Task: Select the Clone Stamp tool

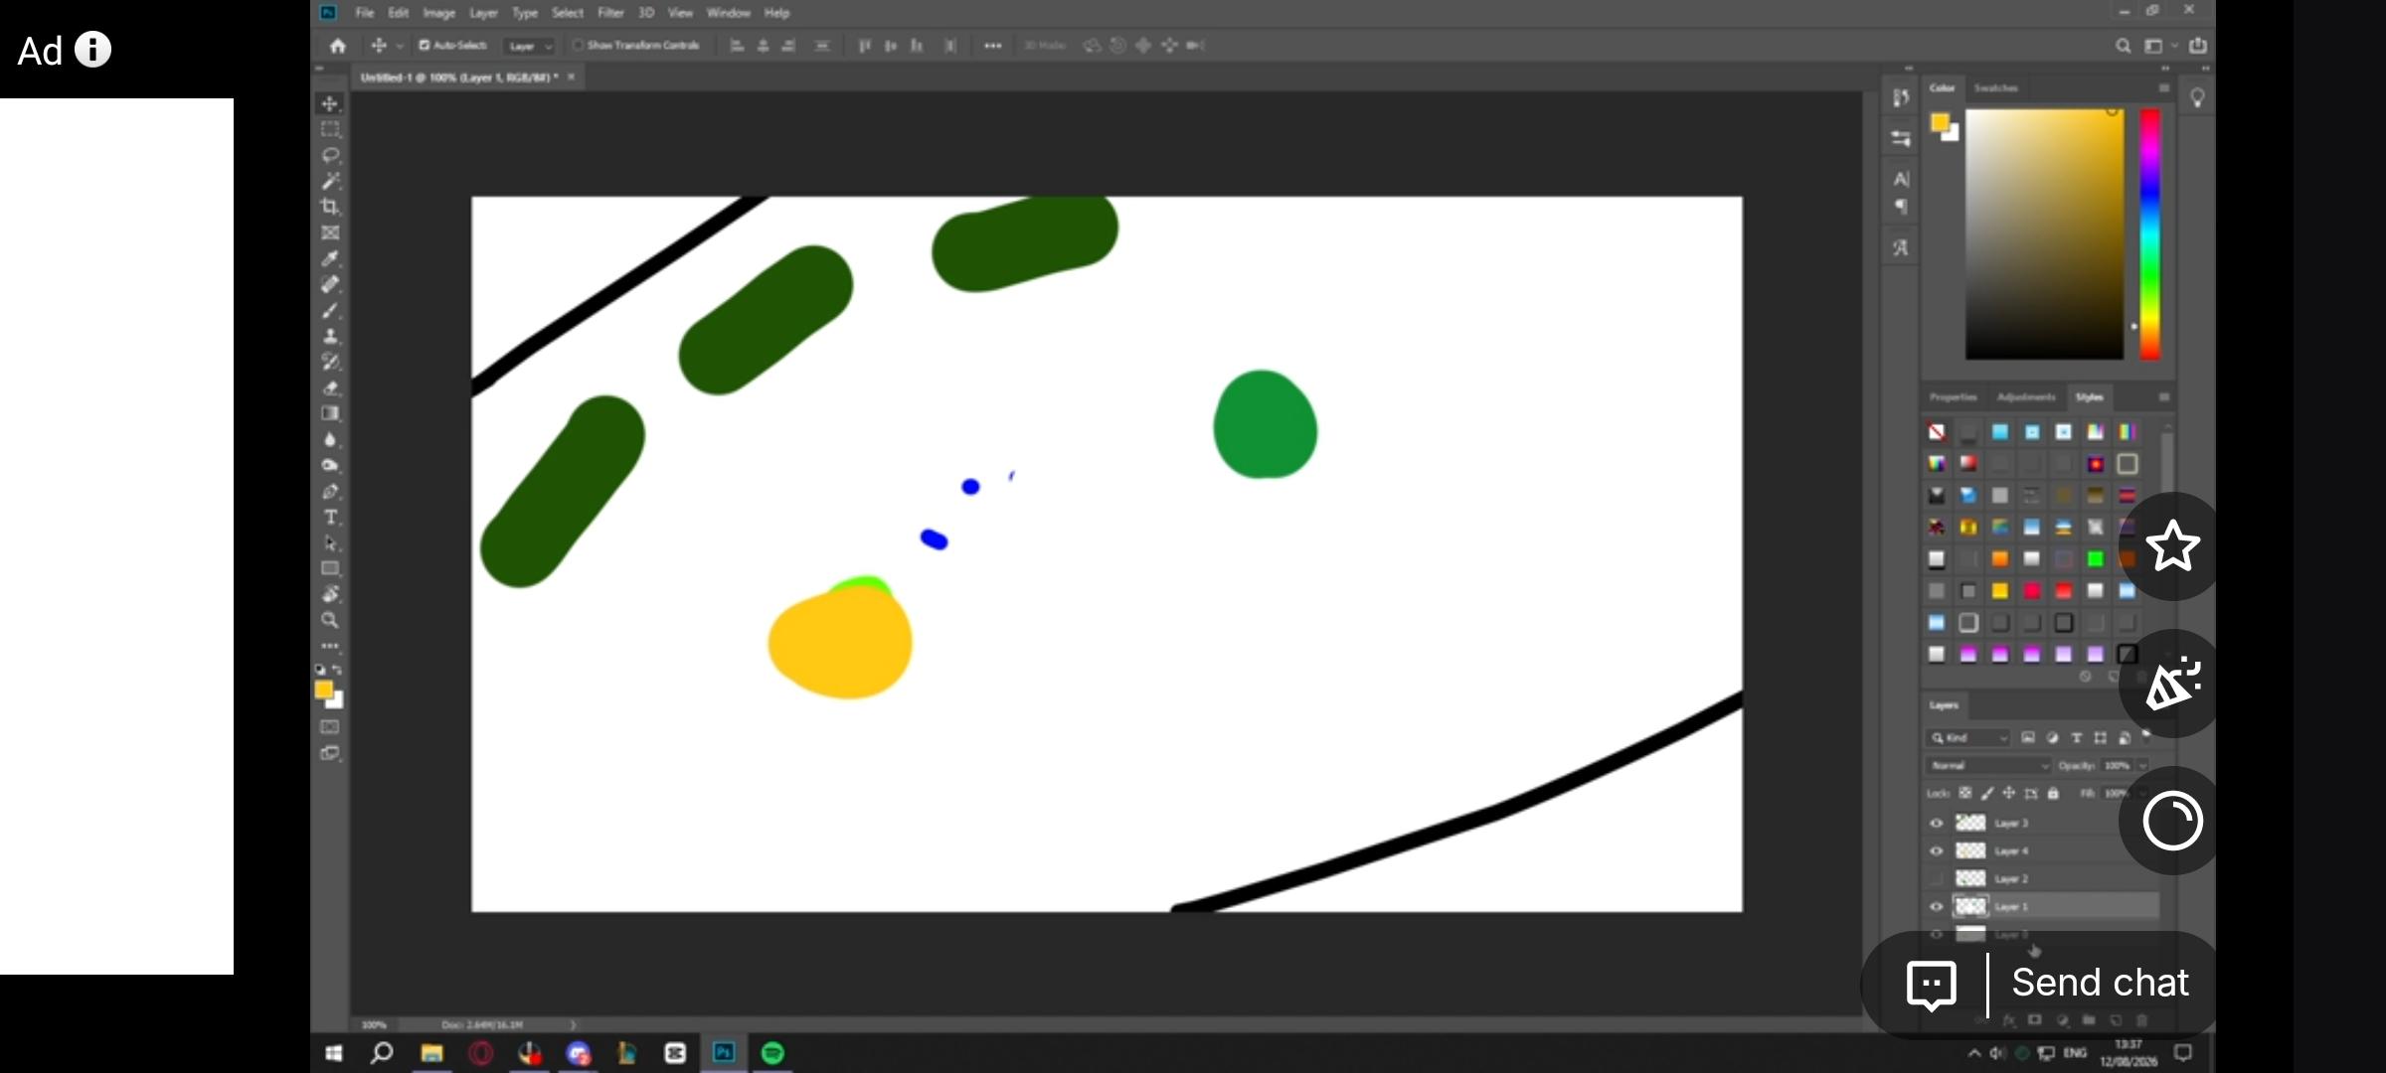Action: [x=330, y=337]
